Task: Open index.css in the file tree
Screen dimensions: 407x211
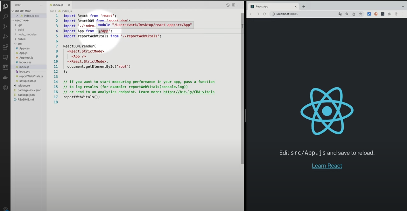Action: 25,62
